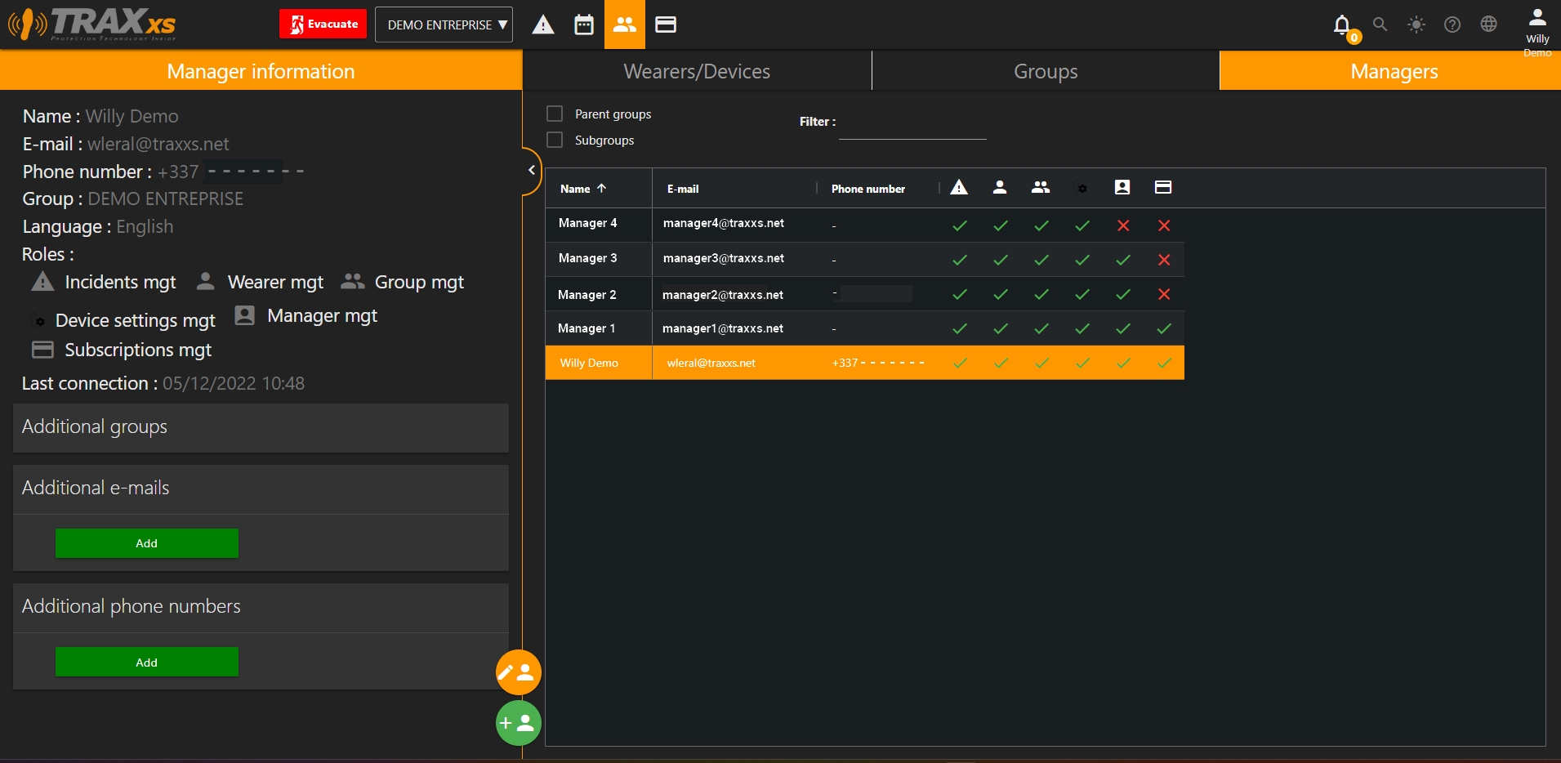Screen dimensions: 1561x763
Task: Open the help question mark icon
Action: click(x=1452, y=25)
